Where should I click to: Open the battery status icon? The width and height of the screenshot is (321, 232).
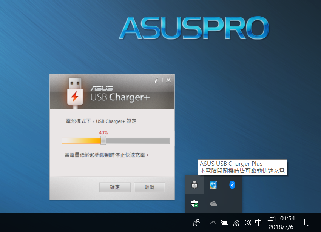(x=225, y=223)
